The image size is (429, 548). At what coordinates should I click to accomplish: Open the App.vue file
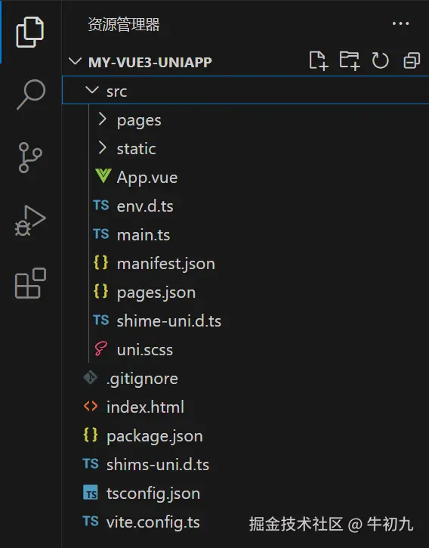(x=147, y=178)
